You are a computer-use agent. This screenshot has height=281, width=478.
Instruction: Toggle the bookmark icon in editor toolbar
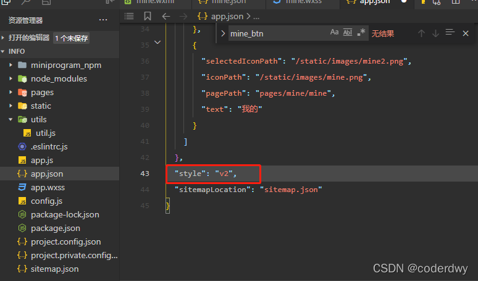click(148, 16)
